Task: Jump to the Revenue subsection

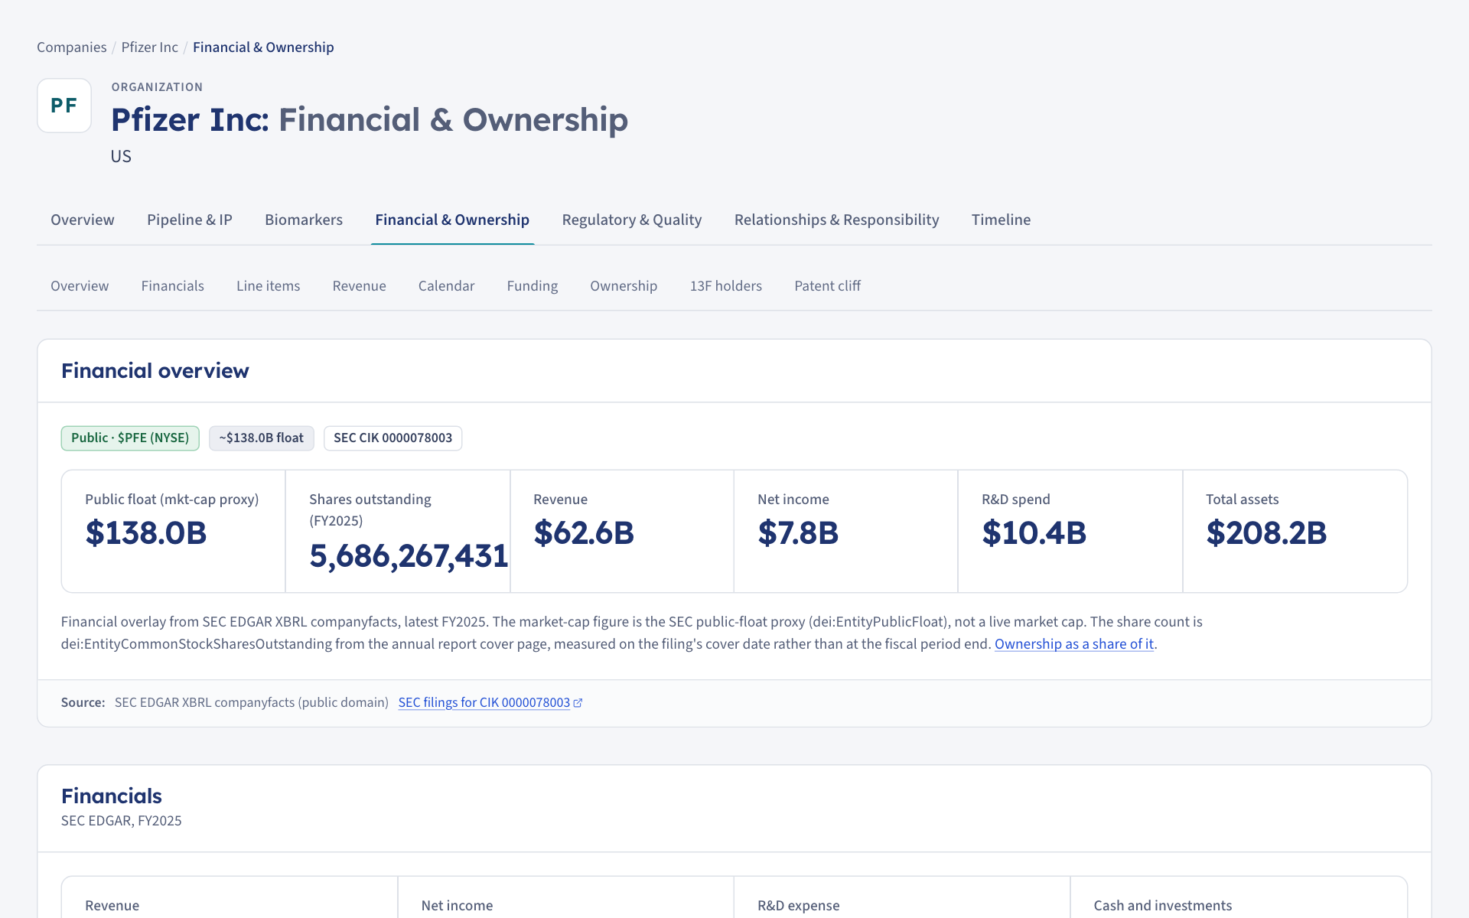Action: click(360, 286)
